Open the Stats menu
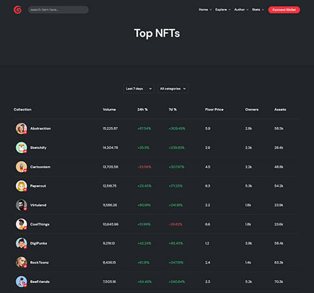Viewport: 314px width, 293px height. [258, 10]
